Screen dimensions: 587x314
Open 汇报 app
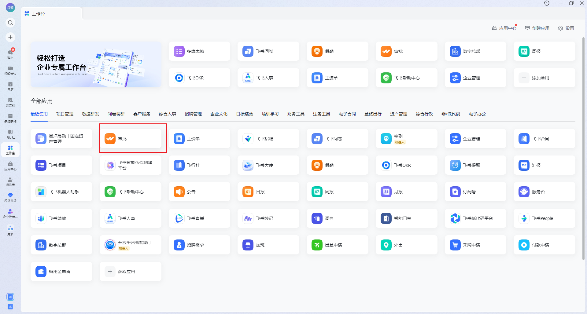pyautogui.click(x=545, y=165)
